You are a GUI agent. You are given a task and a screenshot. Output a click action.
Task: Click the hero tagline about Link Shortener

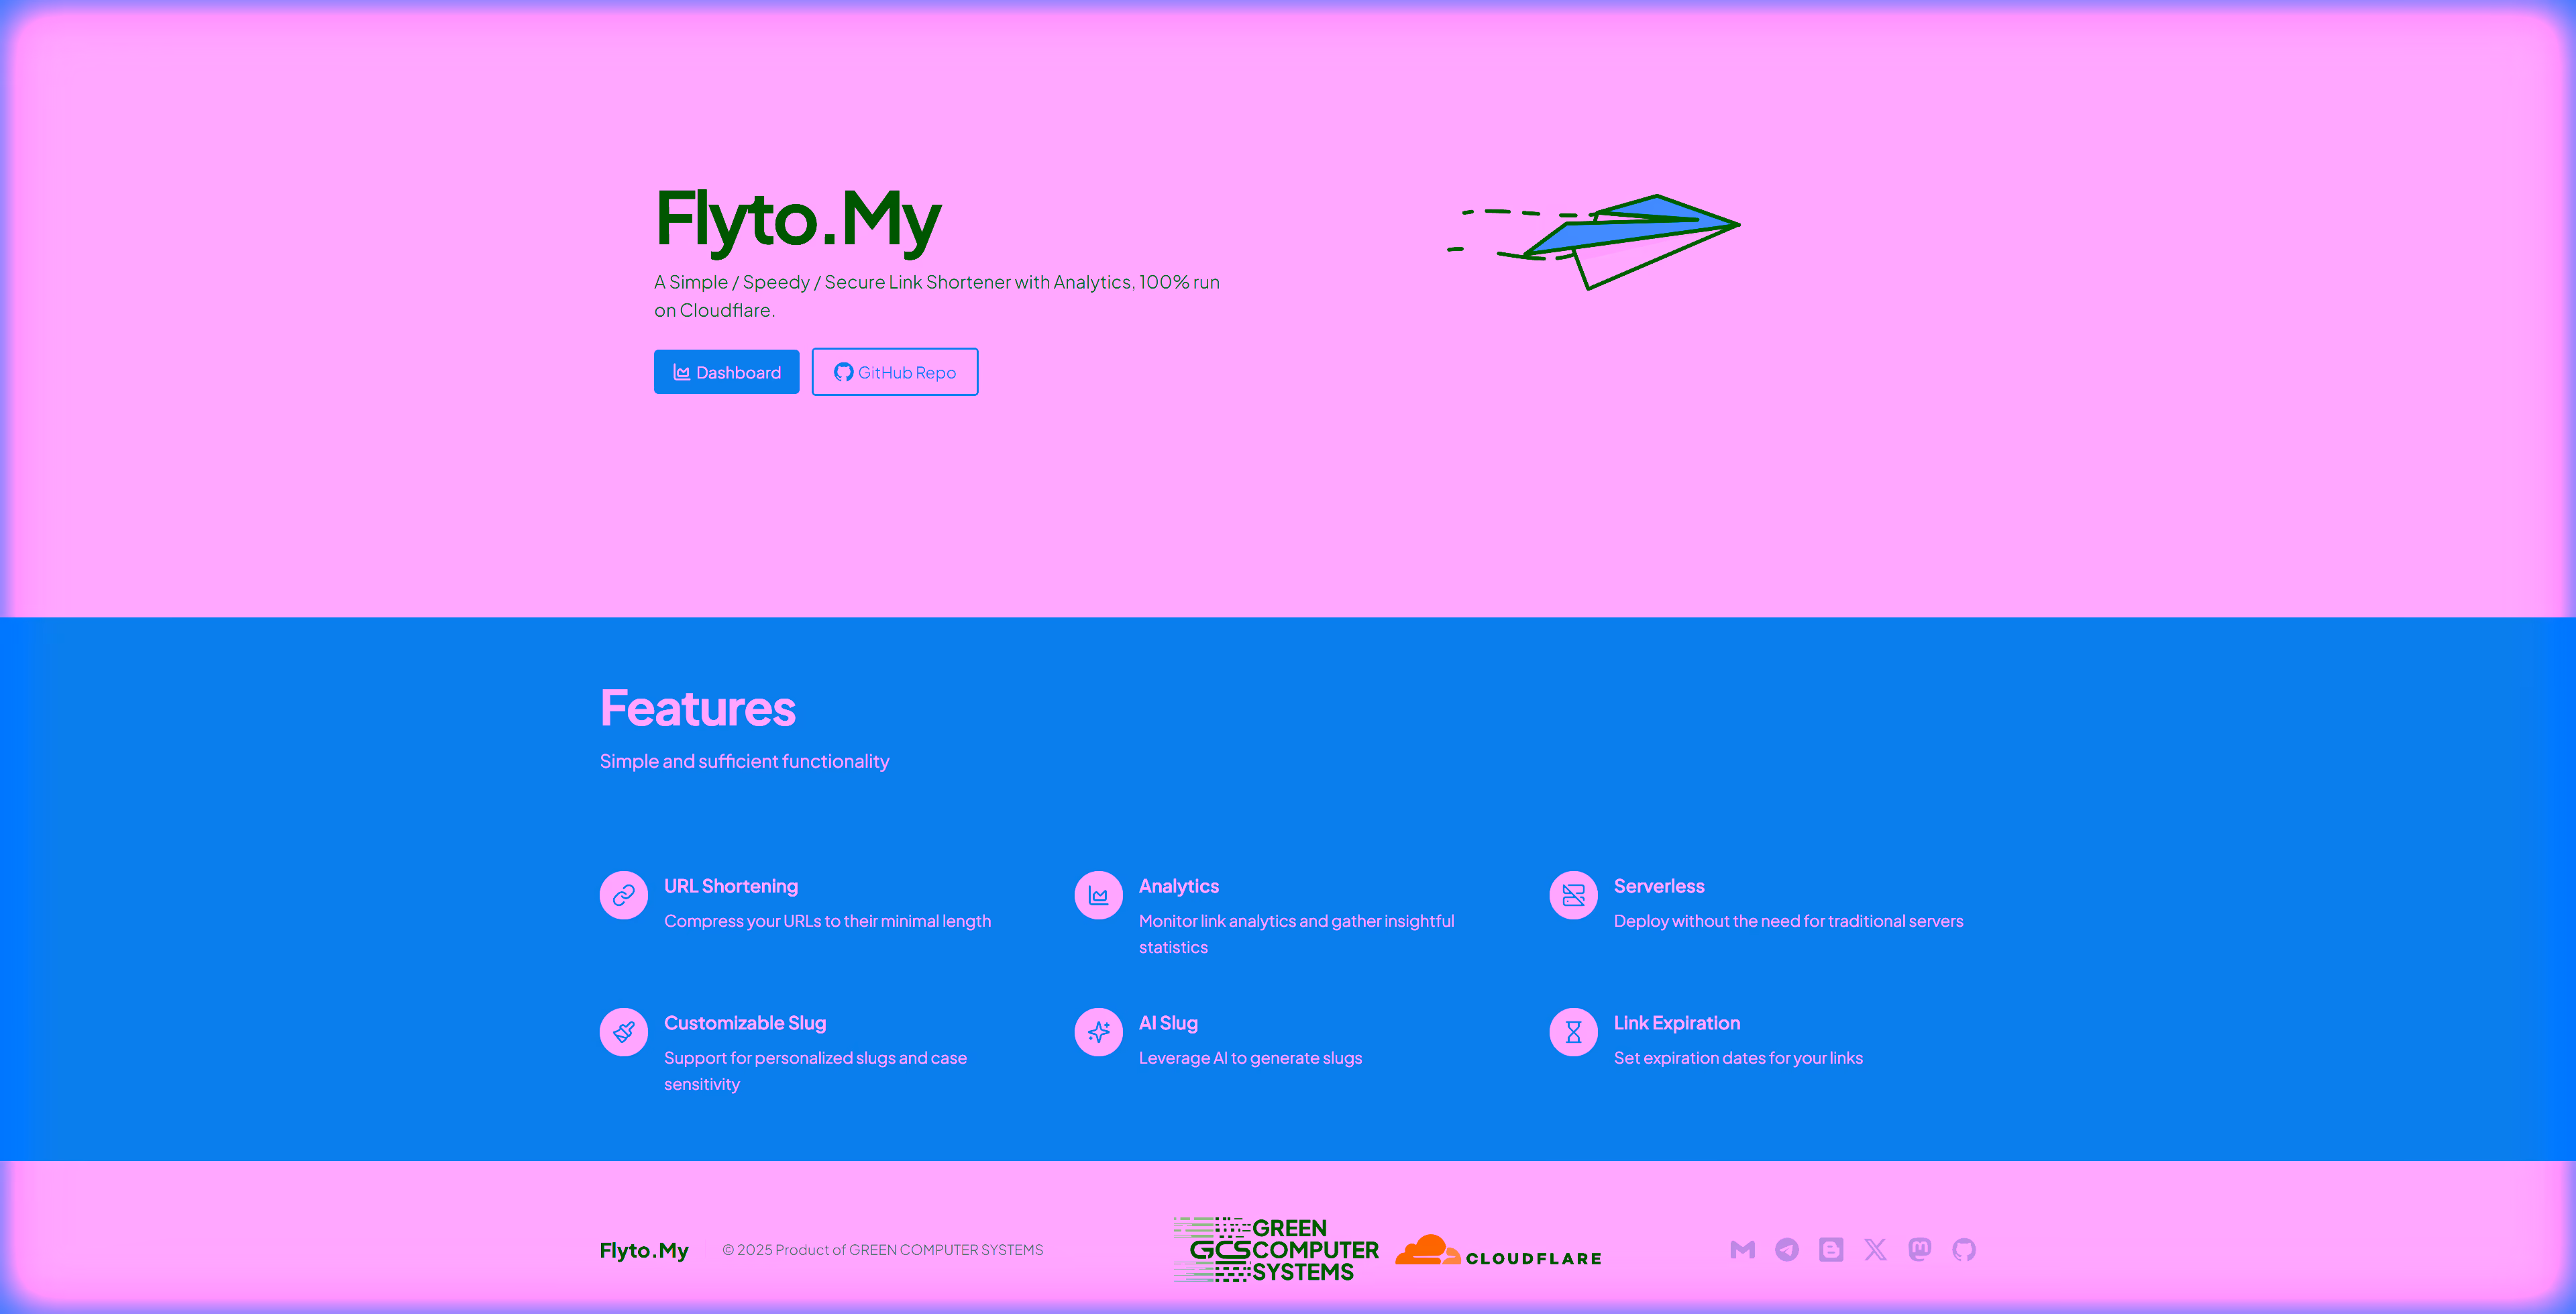click(937, 296)
